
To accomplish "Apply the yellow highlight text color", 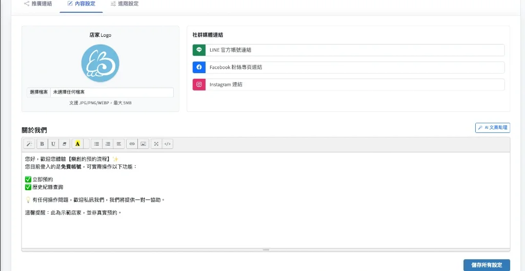I will (77, 144).
